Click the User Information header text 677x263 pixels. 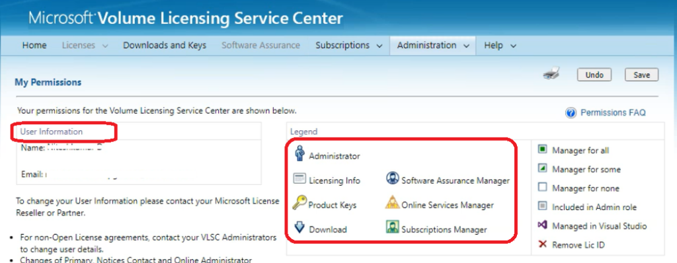click(52, 131)
